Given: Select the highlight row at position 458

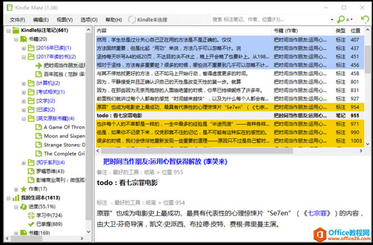Looking at the screenshot, I should point(230,73).
